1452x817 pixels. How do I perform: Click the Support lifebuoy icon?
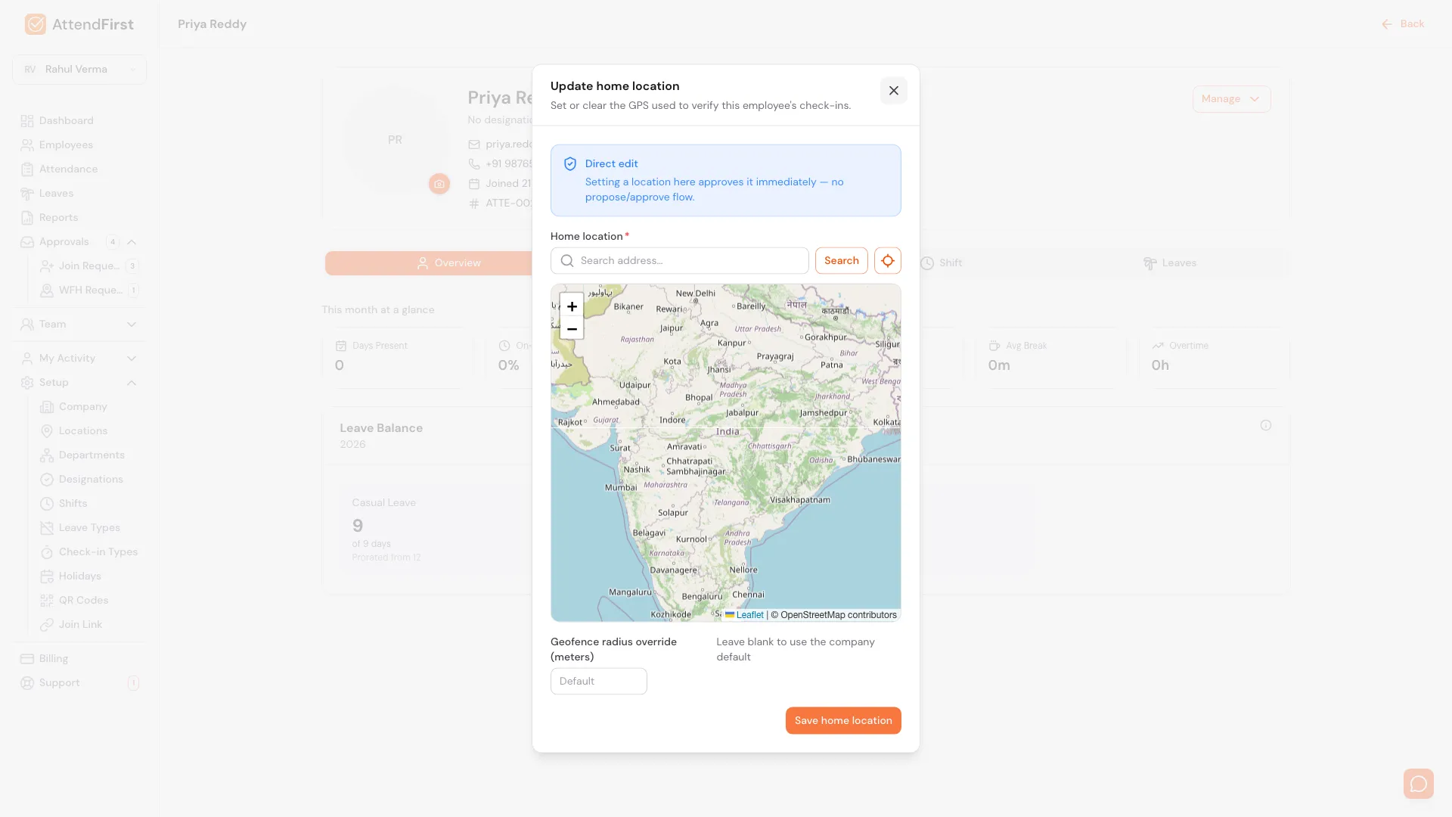(x=27, y=683)
